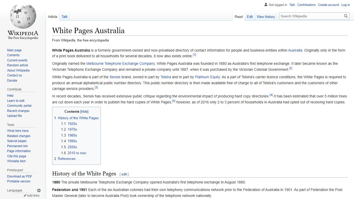354x199 pixels.
Task: Click Cite this page
Action: (x=17, y=156)
